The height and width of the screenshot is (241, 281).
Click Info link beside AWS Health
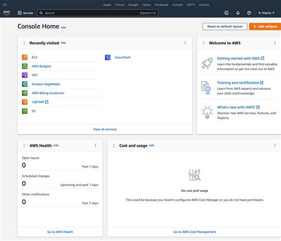point(56,145)
